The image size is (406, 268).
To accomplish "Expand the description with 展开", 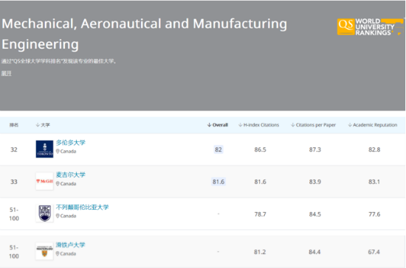I will click(x=7, y=74).
